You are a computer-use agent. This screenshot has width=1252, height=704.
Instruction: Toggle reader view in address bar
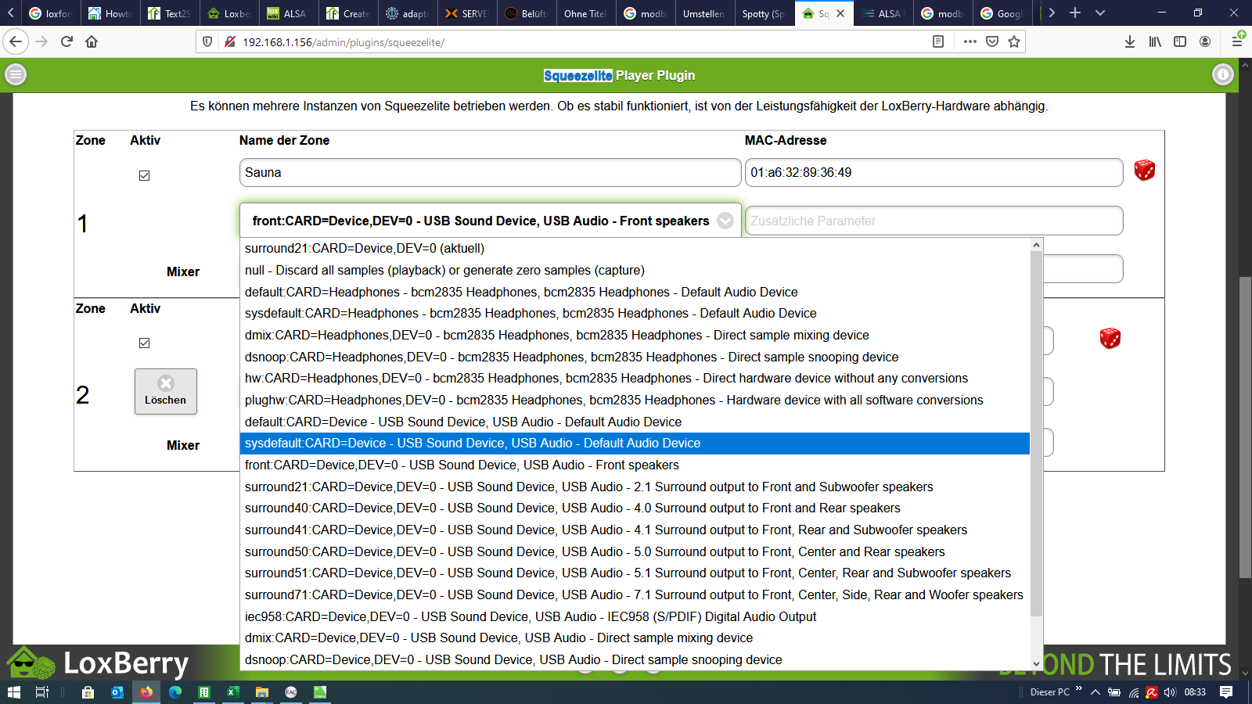(x=938, y=41)
